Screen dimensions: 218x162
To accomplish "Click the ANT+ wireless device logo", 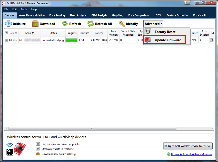I will coord(10,149).
